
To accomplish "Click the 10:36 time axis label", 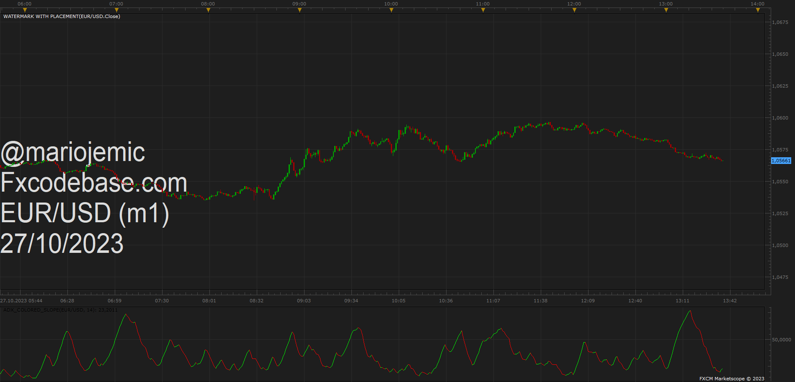I will click(446, 301).
